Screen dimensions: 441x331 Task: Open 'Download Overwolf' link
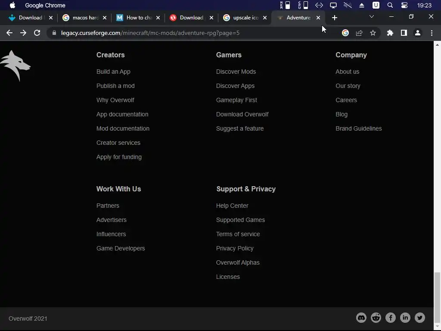(242, 114)
